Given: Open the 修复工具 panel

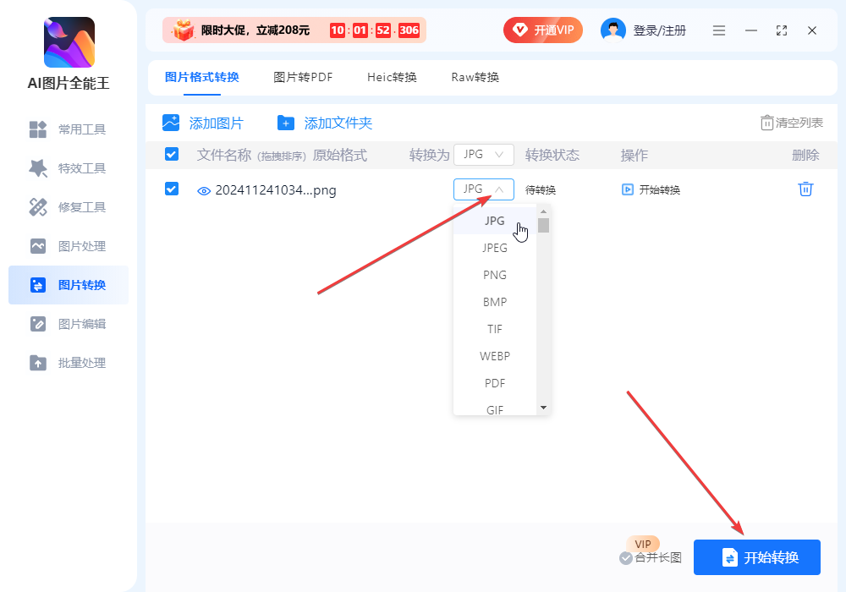Looking at the screenshot, I should [x=68, y=206].
